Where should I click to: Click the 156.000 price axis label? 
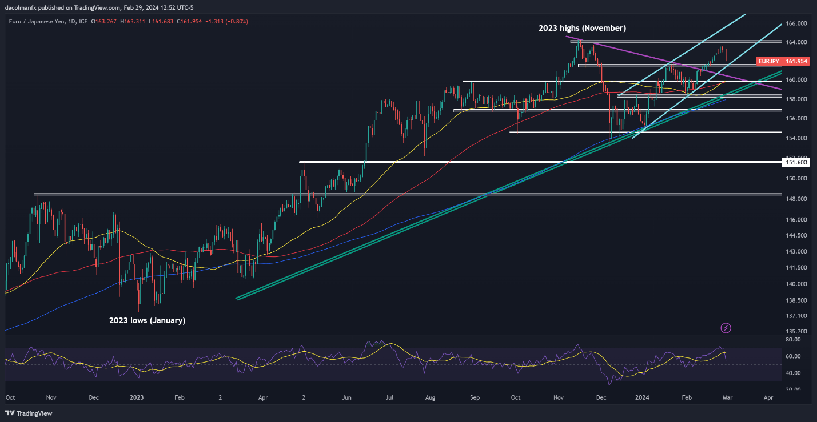(x=796, y=119)
